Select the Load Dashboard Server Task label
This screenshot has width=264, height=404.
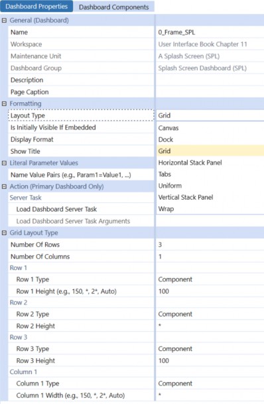[56, 209]
